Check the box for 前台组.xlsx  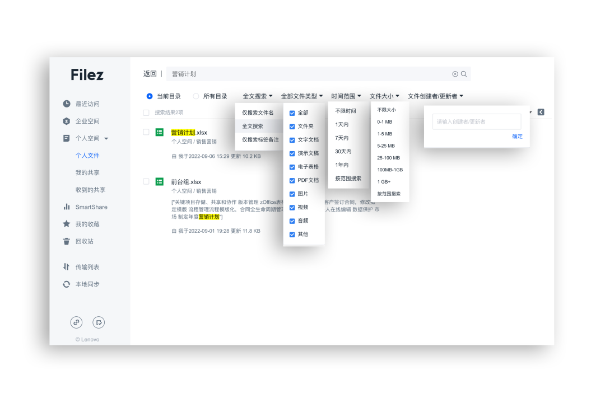click(146, 181)
